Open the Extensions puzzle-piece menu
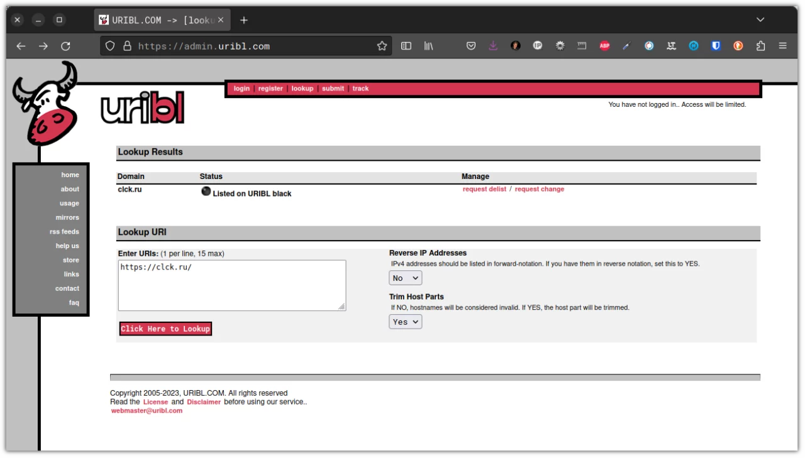805x458 pixels. pyautogui.click(x=760, y=46)
